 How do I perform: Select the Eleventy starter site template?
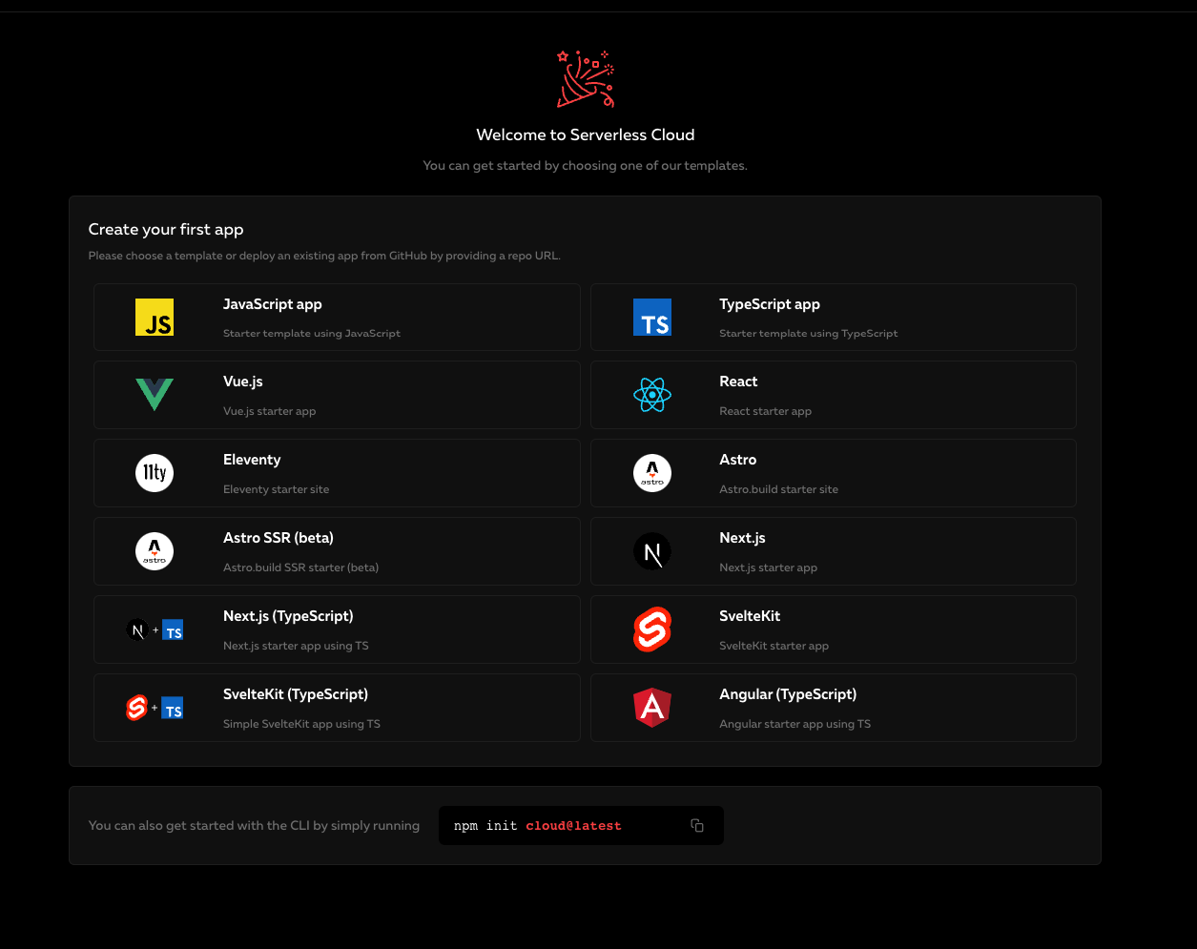point(337,472)
